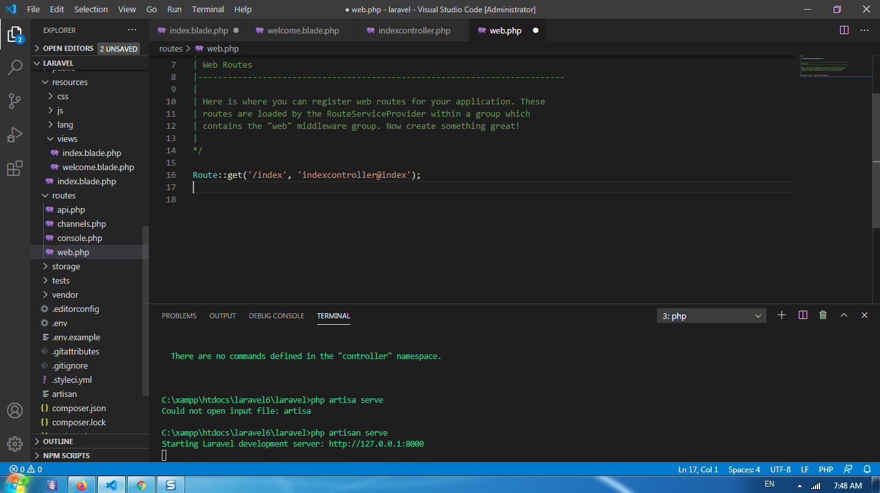
Task: Open the Source Control view
Action: click(15, 101)
